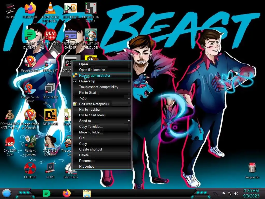Choose Delete in the context menu
Image resolution: width=265 pixels, height=199 pixels.
102,155
